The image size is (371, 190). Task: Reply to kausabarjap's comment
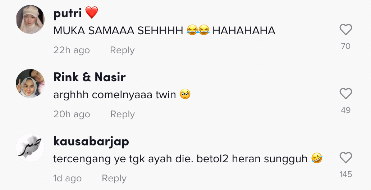coord(114,178)
